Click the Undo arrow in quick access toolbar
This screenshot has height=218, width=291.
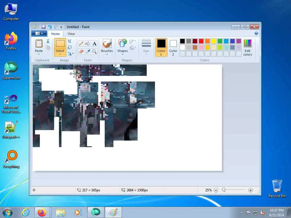point(49,27)
